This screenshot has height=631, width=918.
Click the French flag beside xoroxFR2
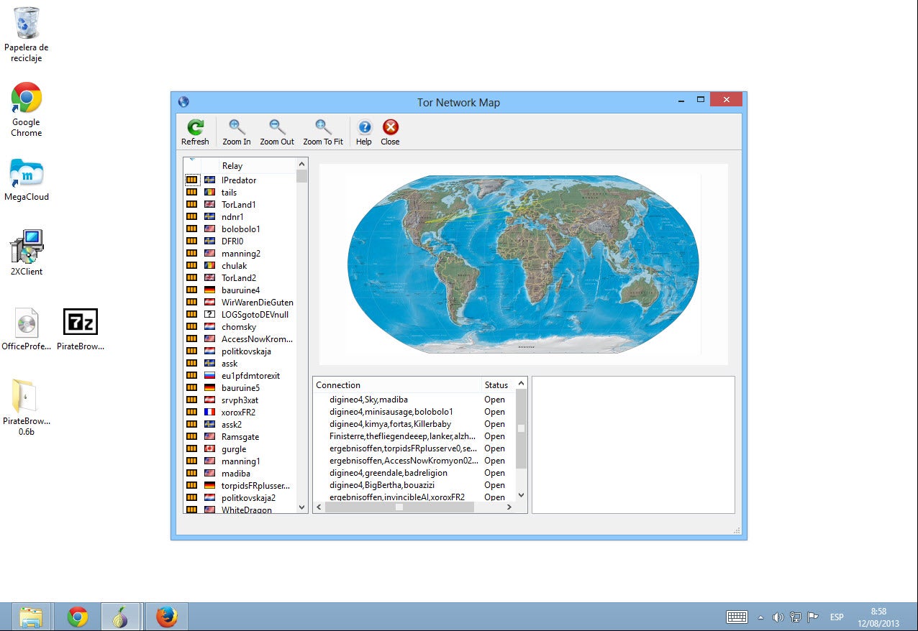[x=210, y=413]
